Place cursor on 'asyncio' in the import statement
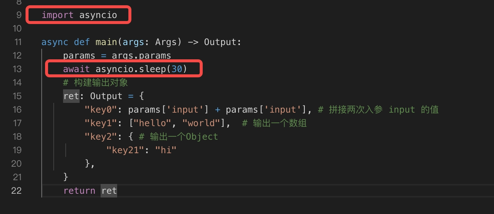This screenshot has height=214, width=494. pyautogui.click(x=98, y=15)
